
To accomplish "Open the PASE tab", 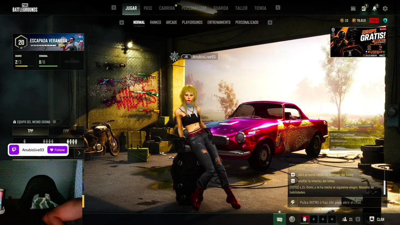I will coord(148,8).
